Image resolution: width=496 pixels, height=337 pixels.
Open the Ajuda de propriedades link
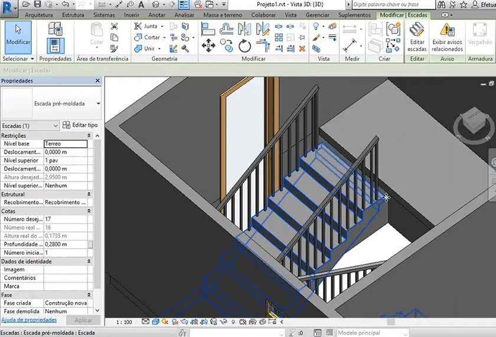click(x=29, y=320)
